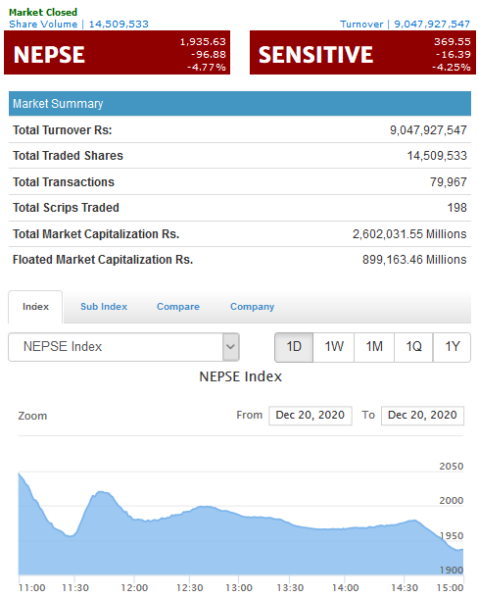Click the Zoom label above the chart
Image resolution: width=478 pixels, height=598 pixels.
coord(32,416)
